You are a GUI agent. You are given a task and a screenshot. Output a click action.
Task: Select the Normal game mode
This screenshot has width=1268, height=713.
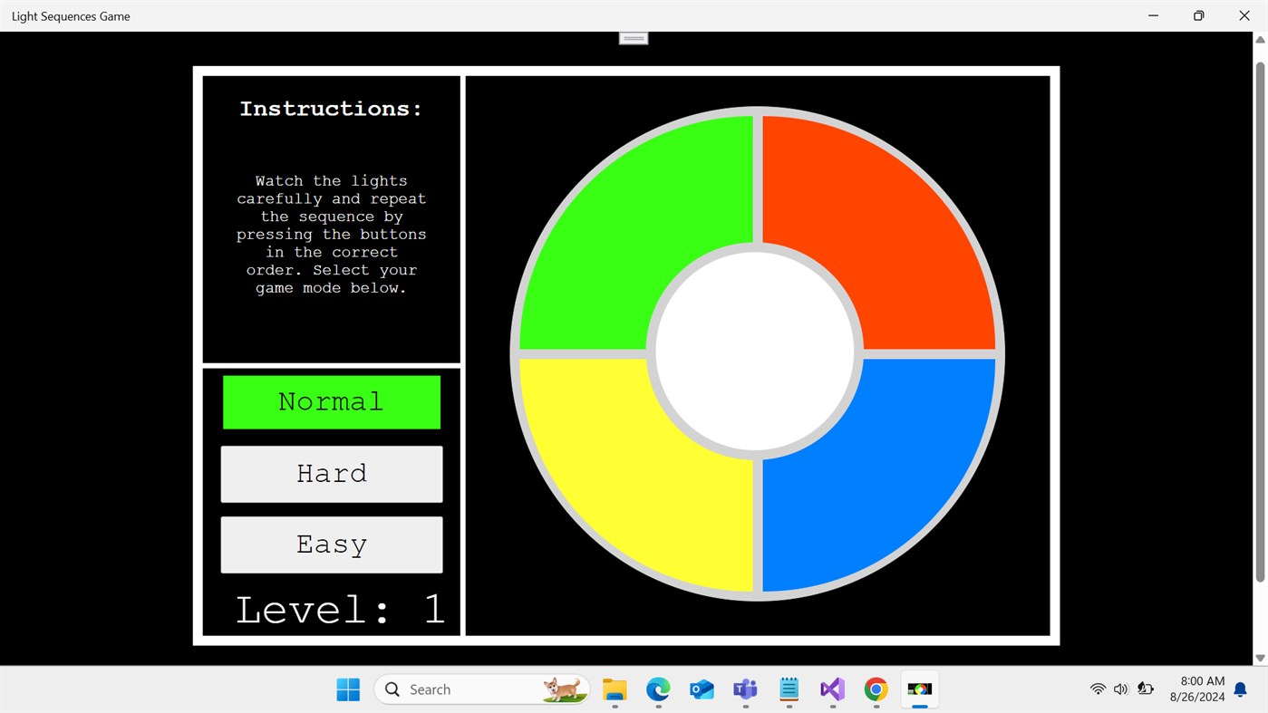point(330,401)
